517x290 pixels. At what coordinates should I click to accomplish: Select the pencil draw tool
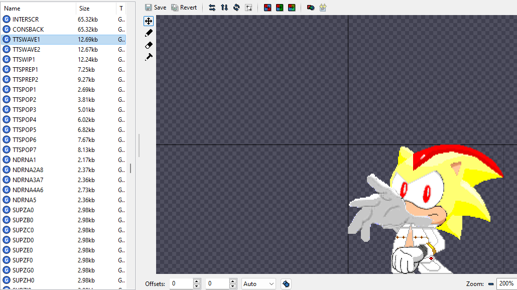[149, 33]
